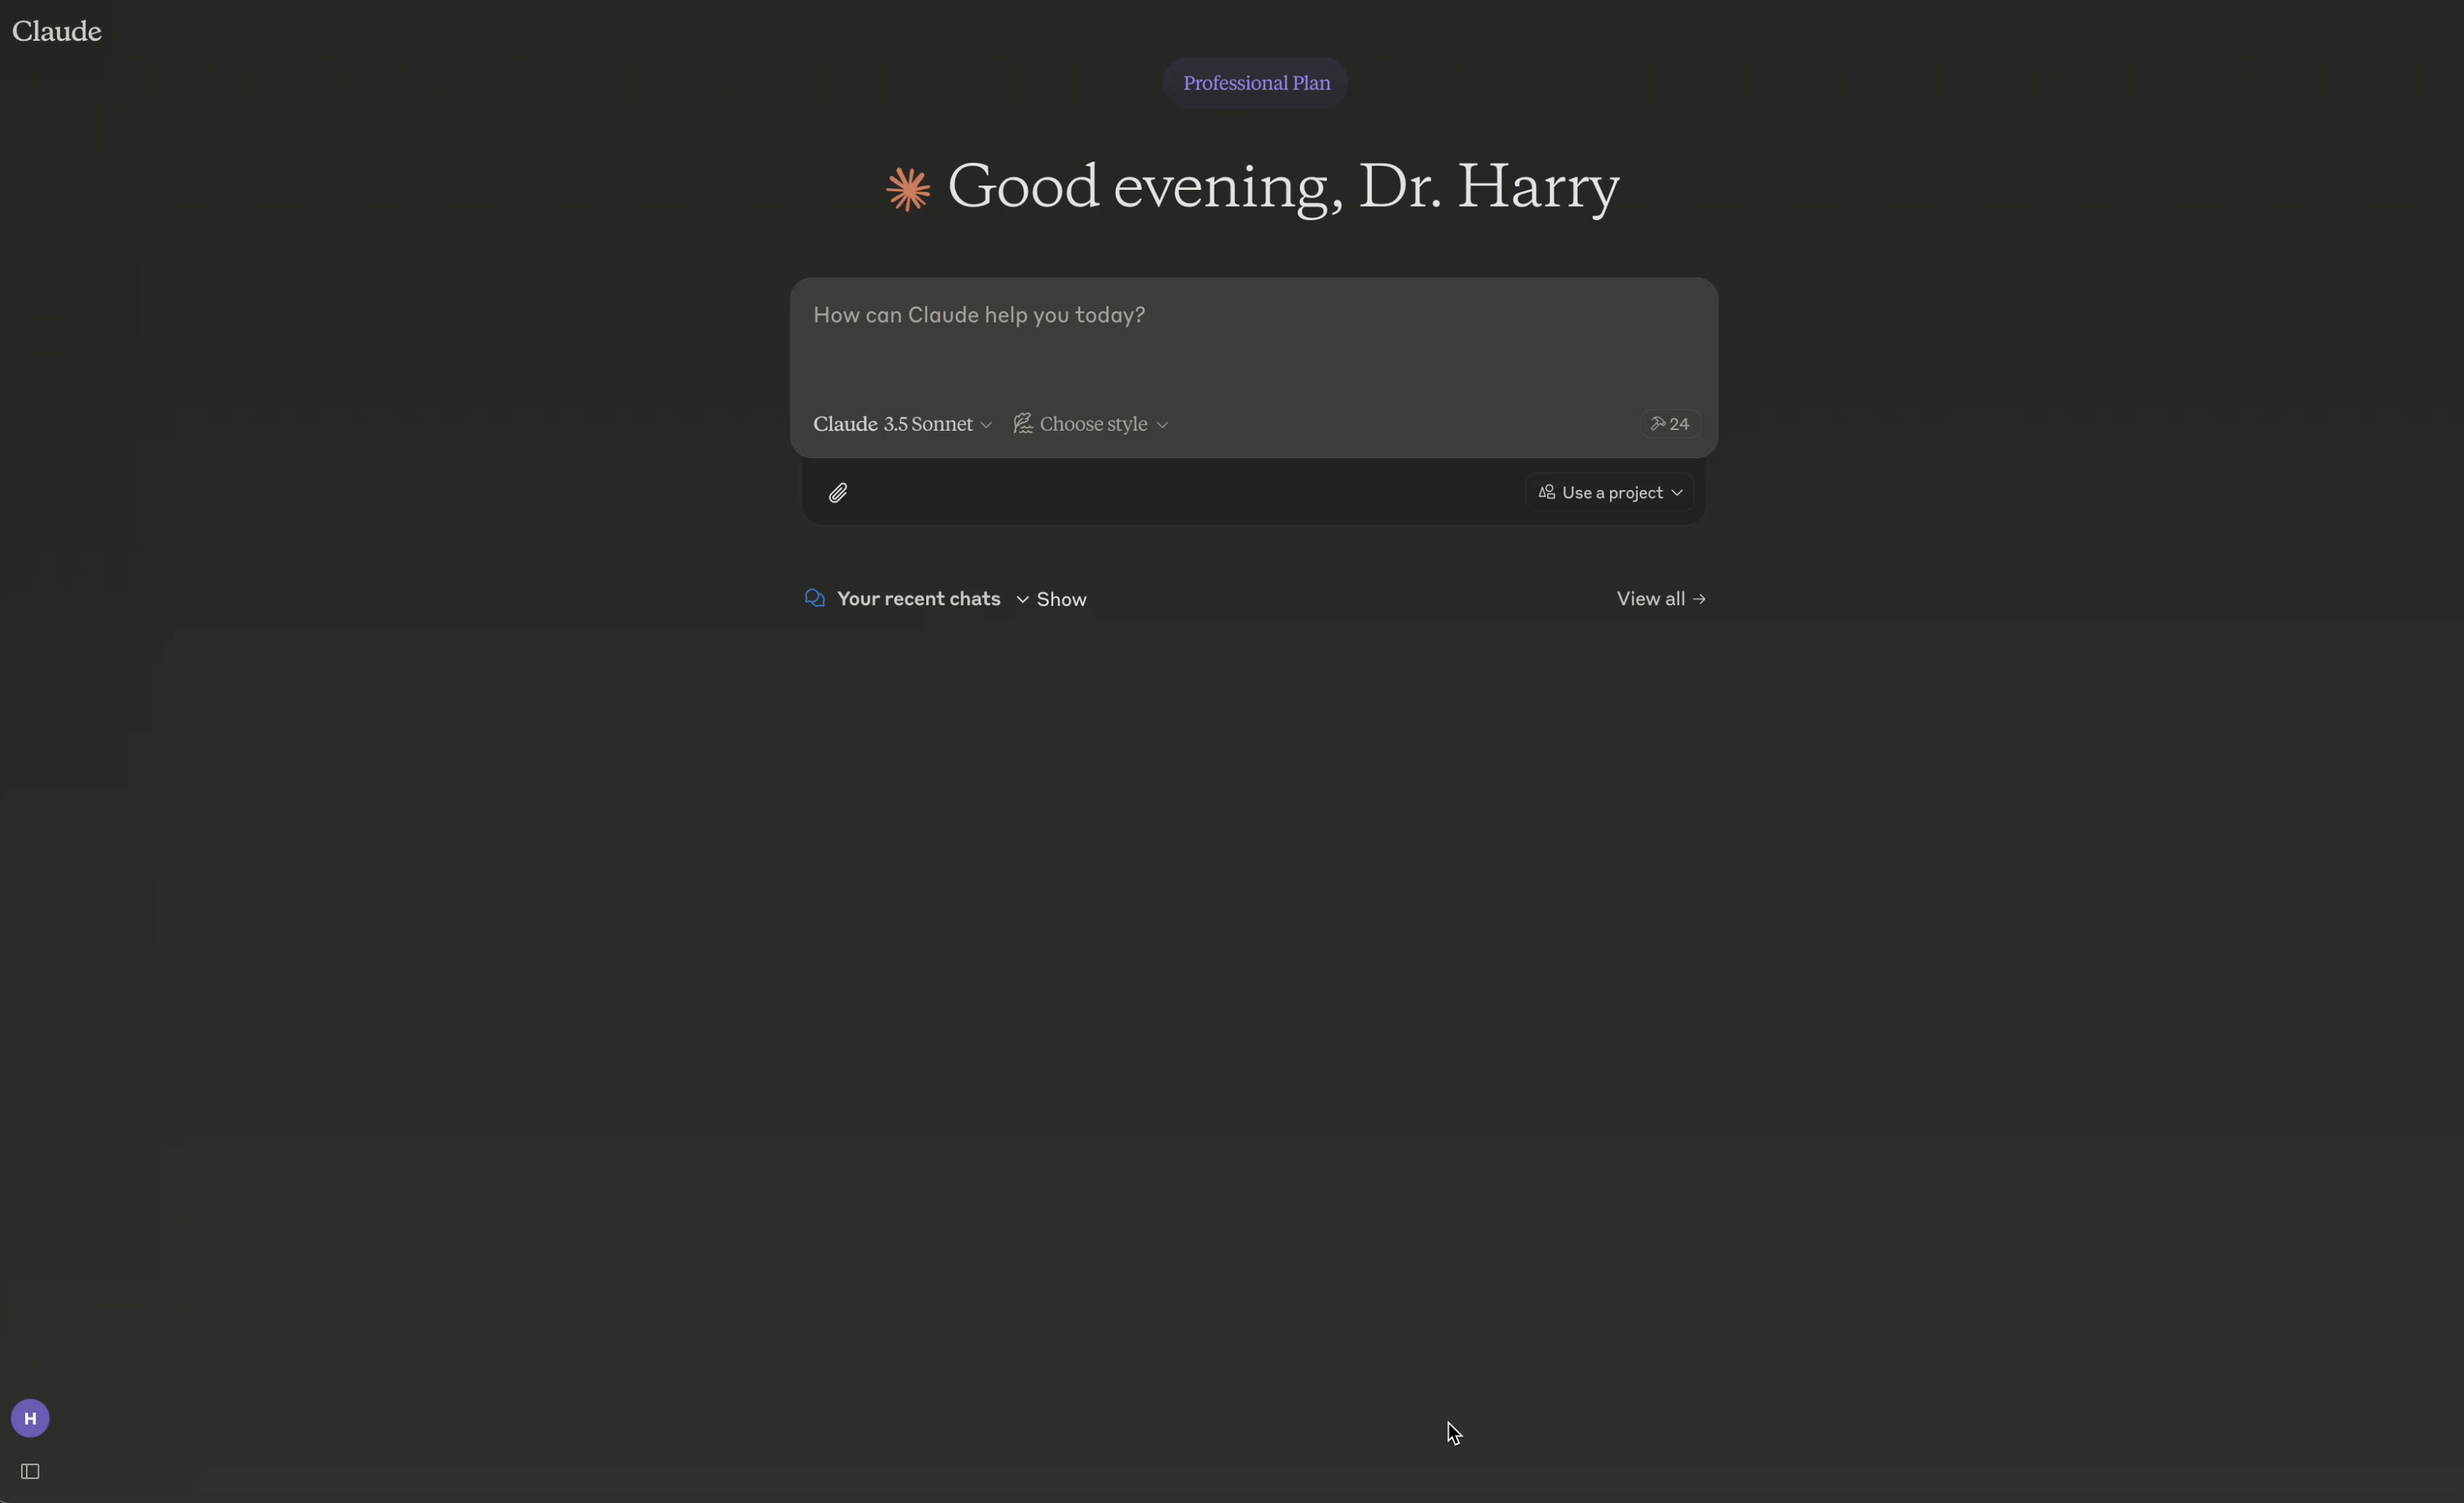This screenshot has height=1503, width=2464.
Task: Click the style pen icon beside Choose style
Action: (x=1022, y=424)
